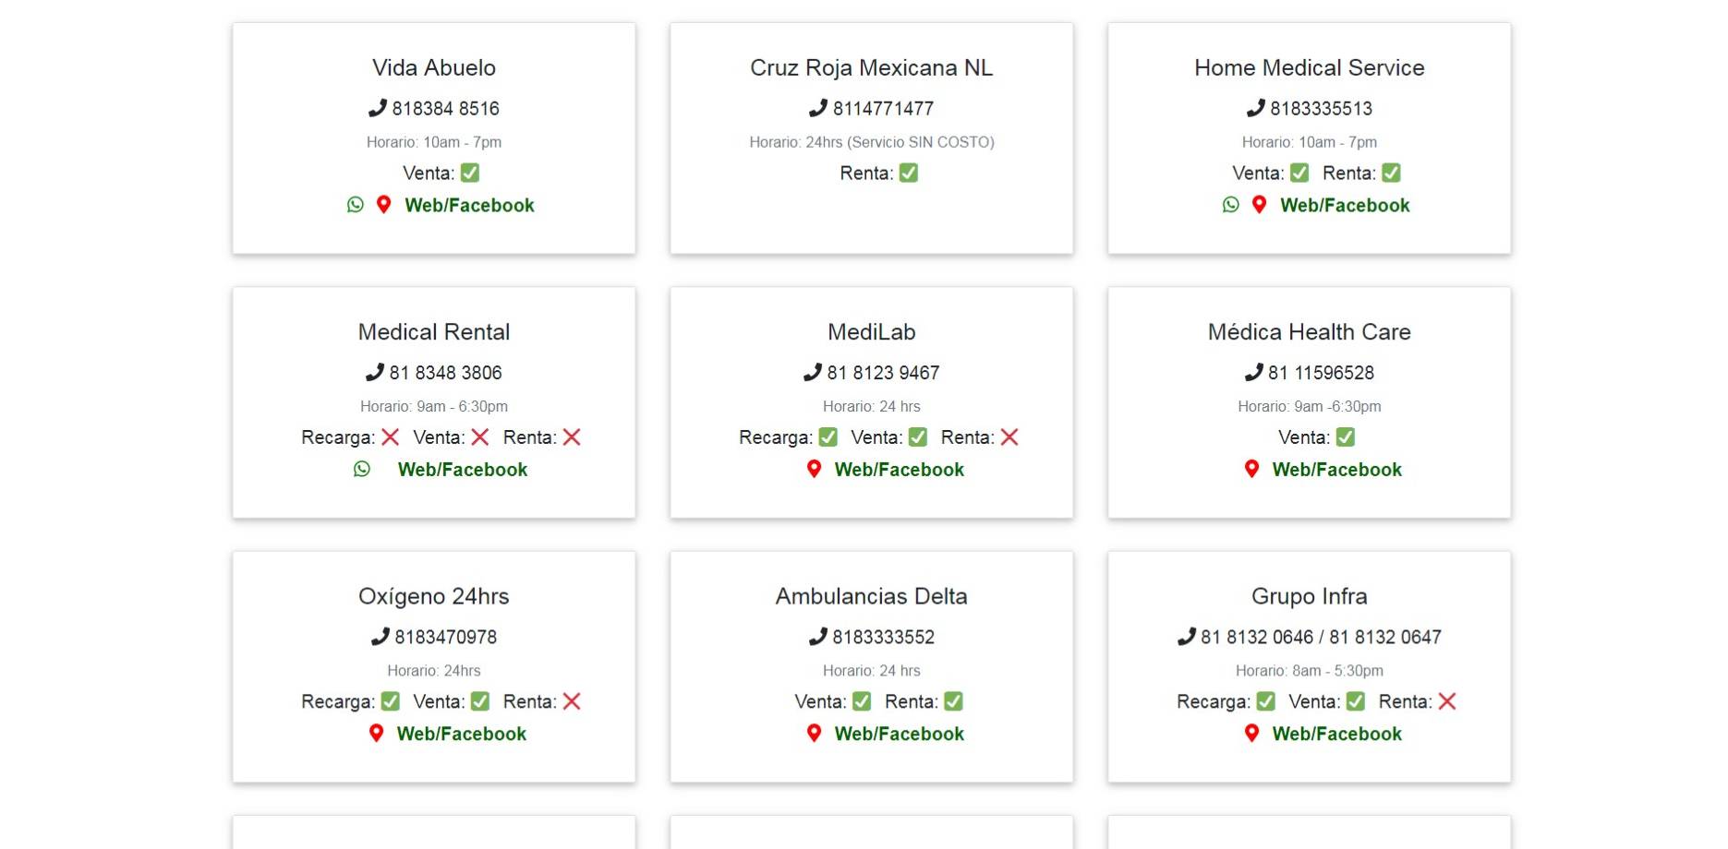Call Oxígeno 24hrs number 8183470978
Viewport: 1728px width, 849px height.
coord(445,637)
